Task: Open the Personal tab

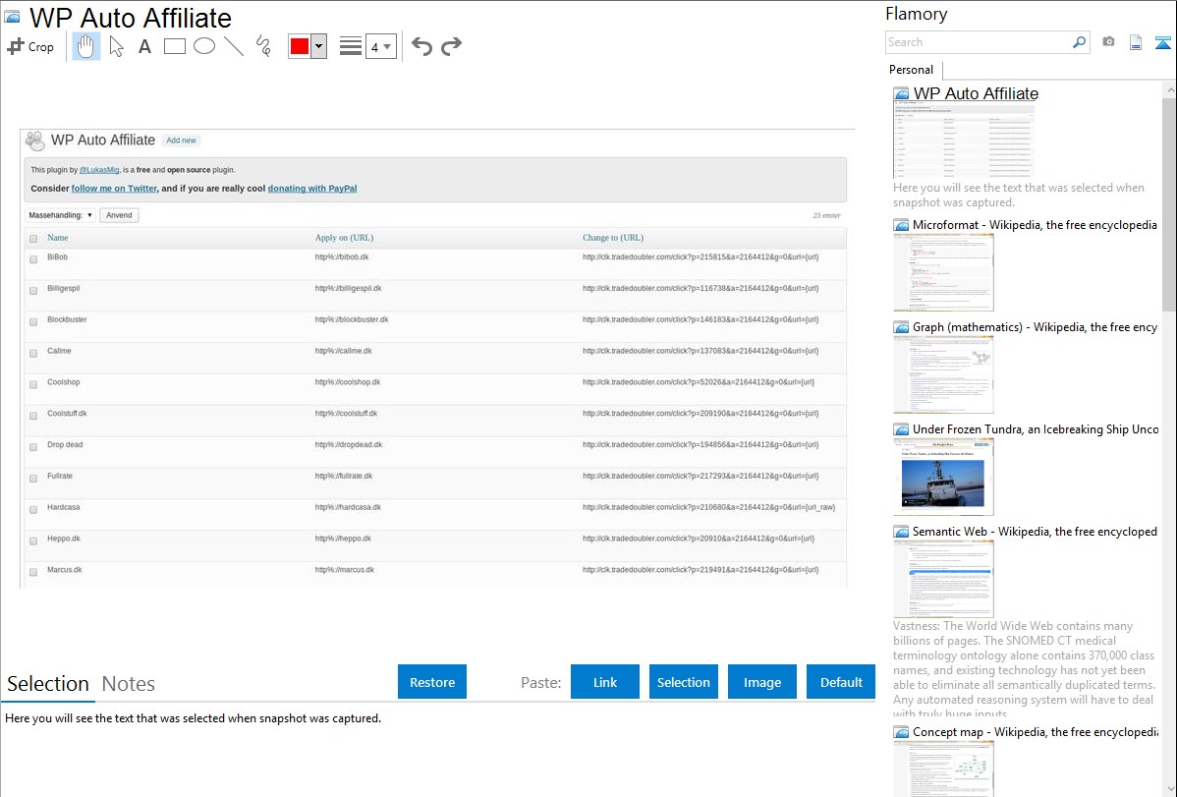Action: [x=911, y=70]
